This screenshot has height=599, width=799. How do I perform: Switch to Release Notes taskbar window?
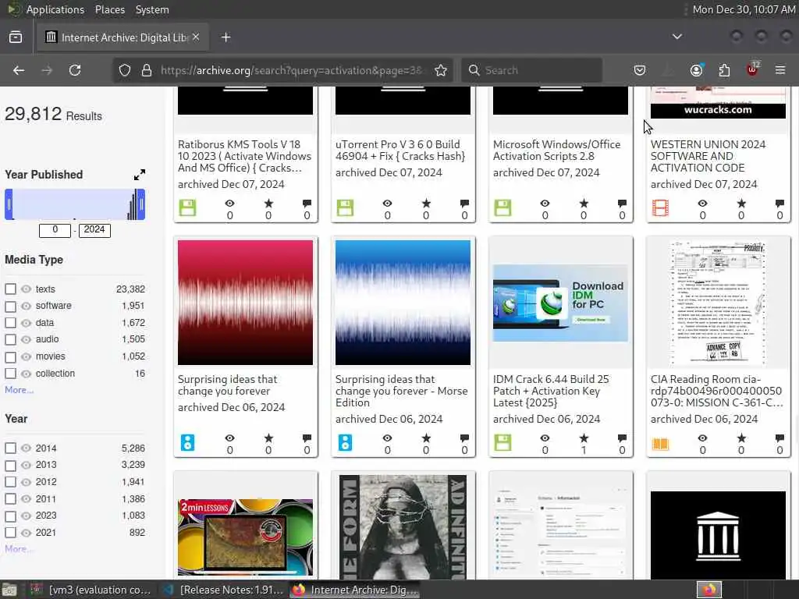pos(222,590)
